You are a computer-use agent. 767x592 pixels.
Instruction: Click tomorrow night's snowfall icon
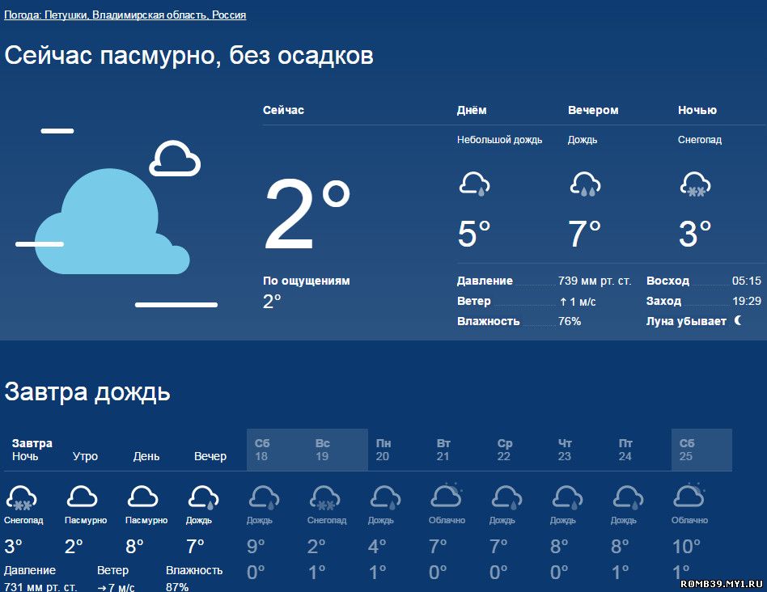[x=21, y=497]
